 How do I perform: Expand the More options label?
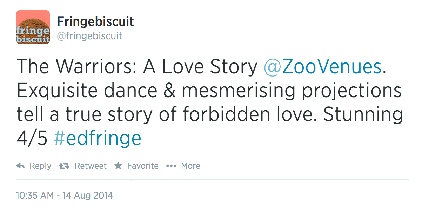(x=190, y=166)
